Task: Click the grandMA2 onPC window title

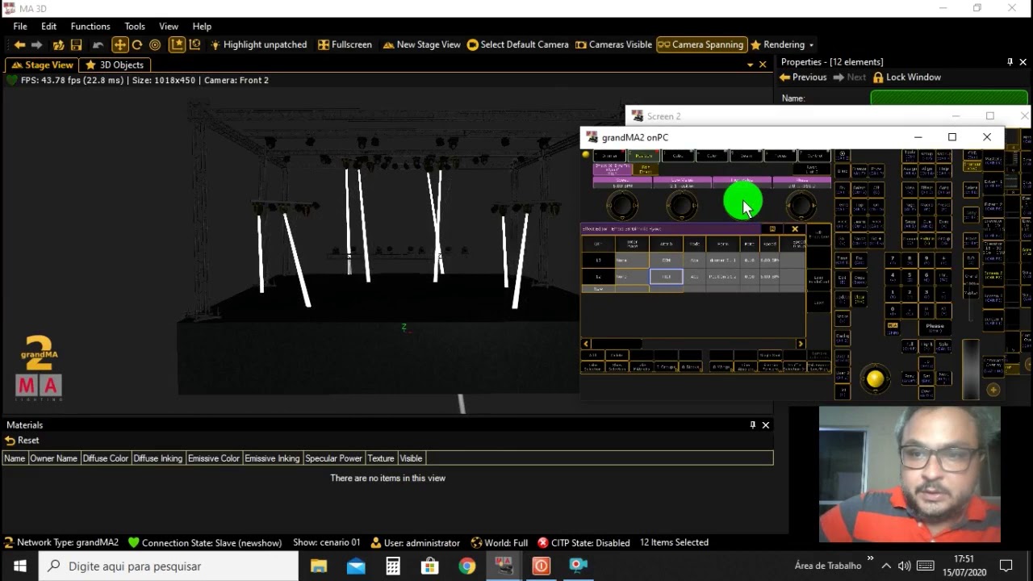Action: (x=635, y=138)
